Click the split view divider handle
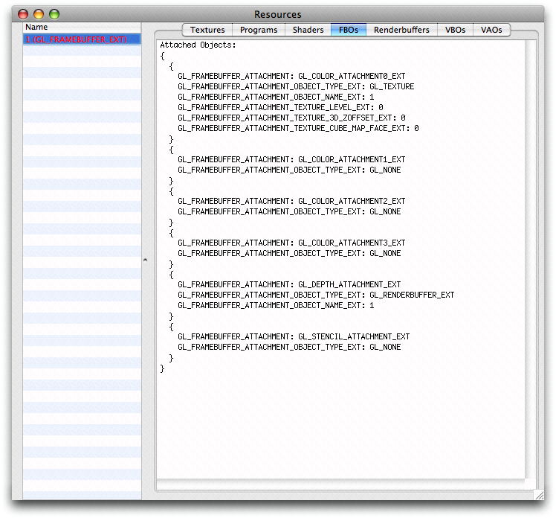Viewport: 556px width, 518px height. pyautogui.click(x=146, y=260)
